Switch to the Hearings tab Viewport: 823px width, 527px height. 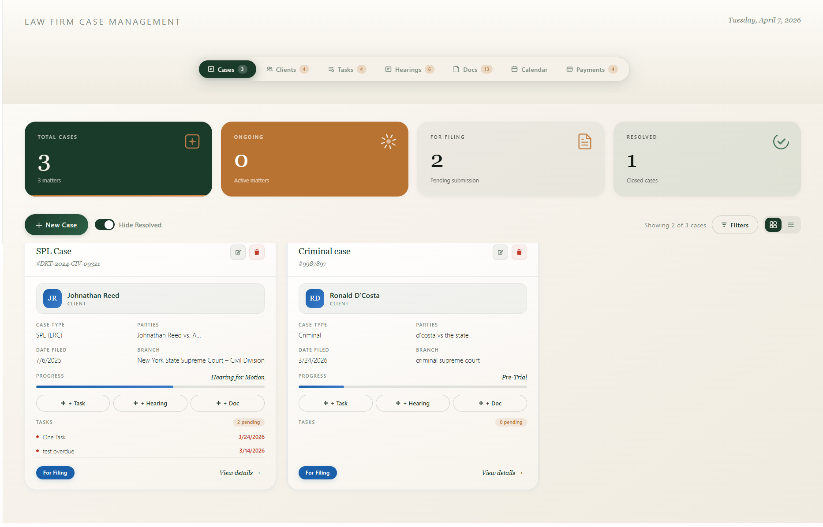tap(409, 69)
